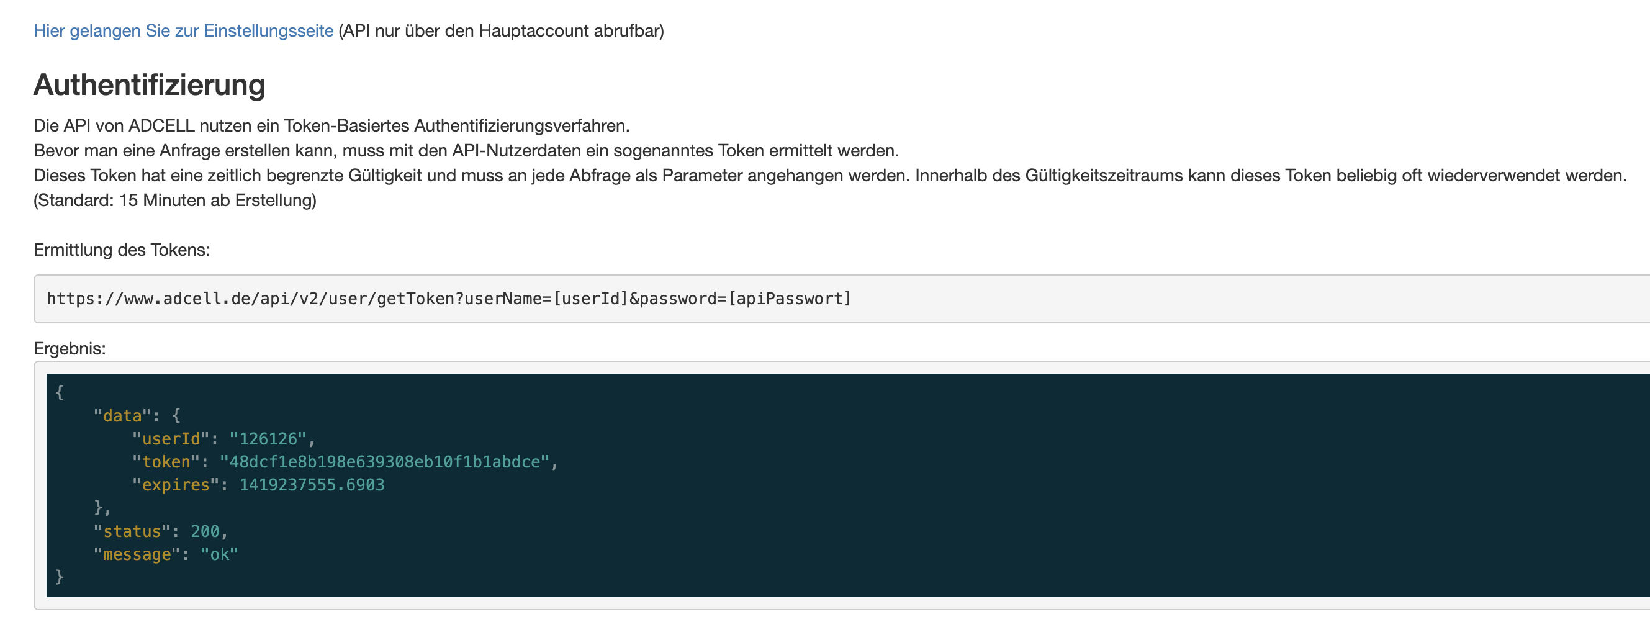Click the 'Ergebnis:' label
Screen dimensions: 1650x622
pos(69,348)
